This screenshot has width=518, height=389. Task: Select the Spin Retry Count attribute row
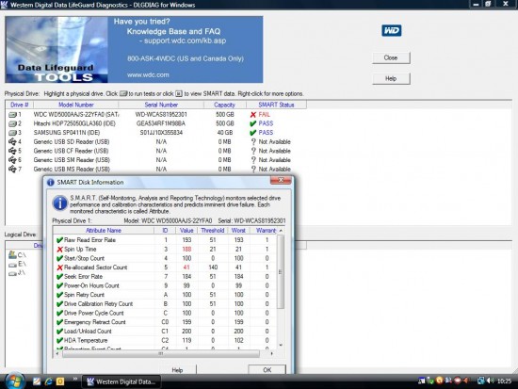165,295
